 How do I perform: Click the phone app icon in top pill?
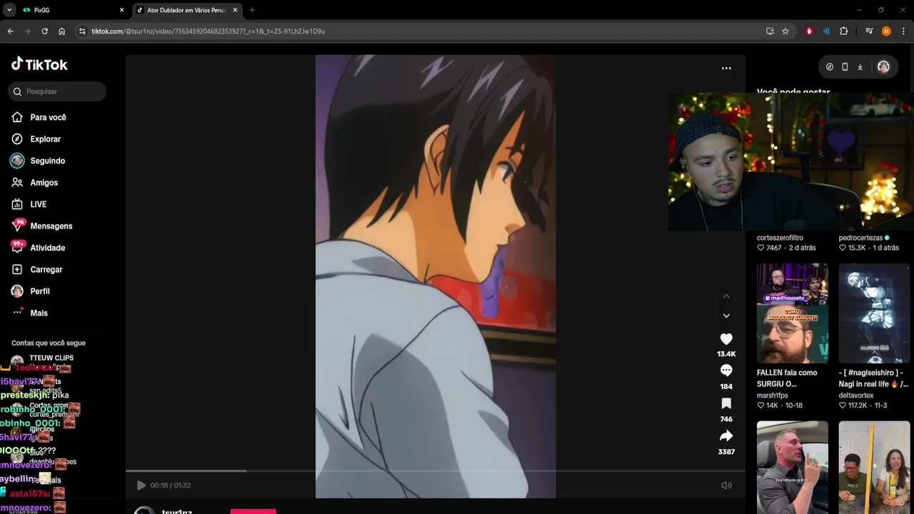click(845, 66)
